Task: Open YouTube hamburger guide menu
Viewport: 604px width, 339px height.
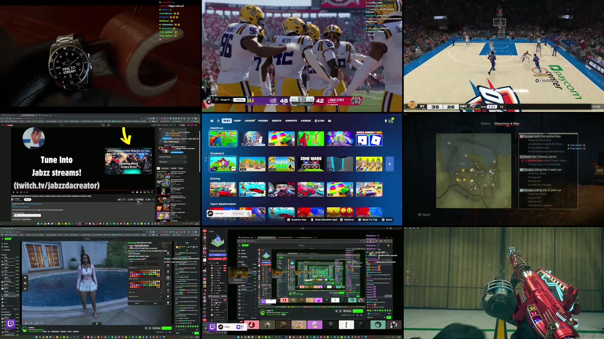Action: [x=3, y=125]
